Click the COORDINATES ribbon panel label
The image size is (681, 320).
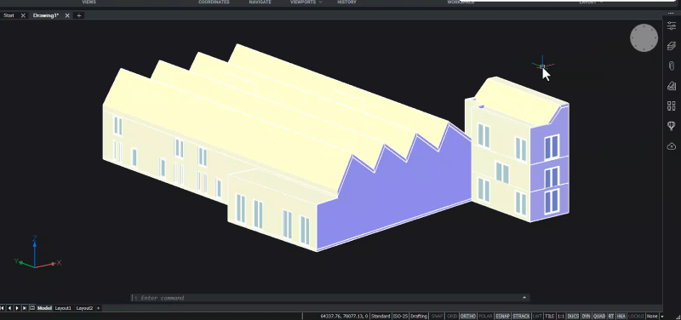coord(214,3)
